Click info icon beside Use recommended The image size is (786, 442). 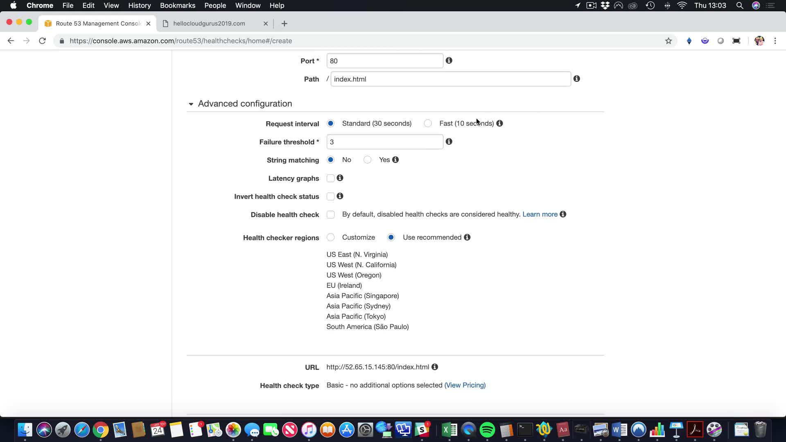click(x=467, y=237)
